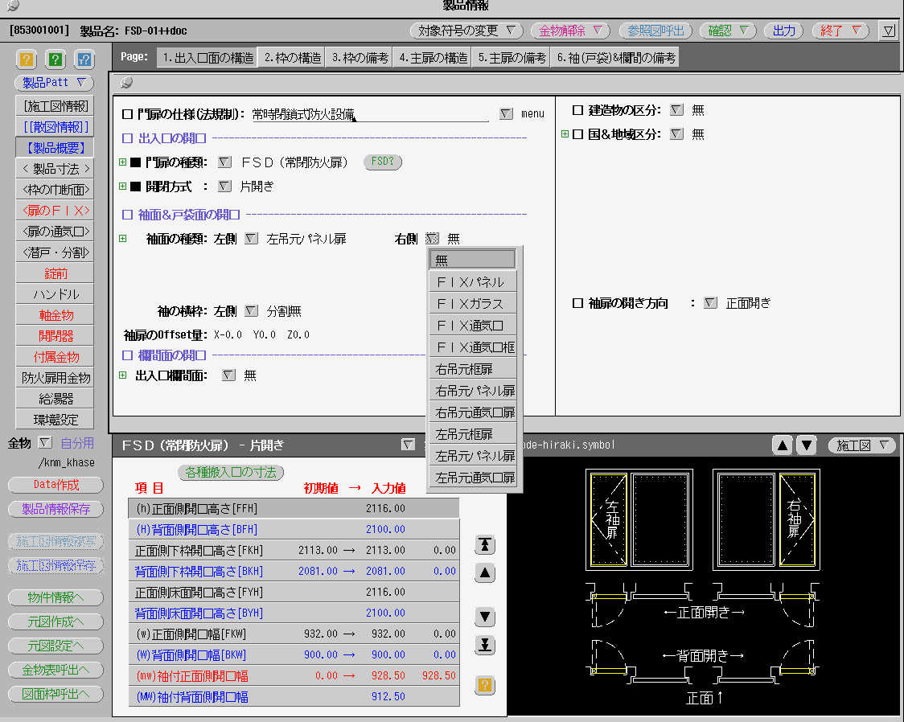This screenshot has height=722, width=904.
Task: Toggle the 建造物の区分 checkbox
Action: 577,110
